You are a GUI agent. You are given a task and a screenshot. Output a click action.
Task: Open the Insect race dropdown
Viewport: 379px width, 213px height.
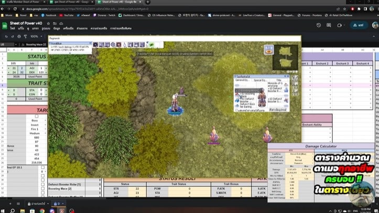(x=46, y=125)
